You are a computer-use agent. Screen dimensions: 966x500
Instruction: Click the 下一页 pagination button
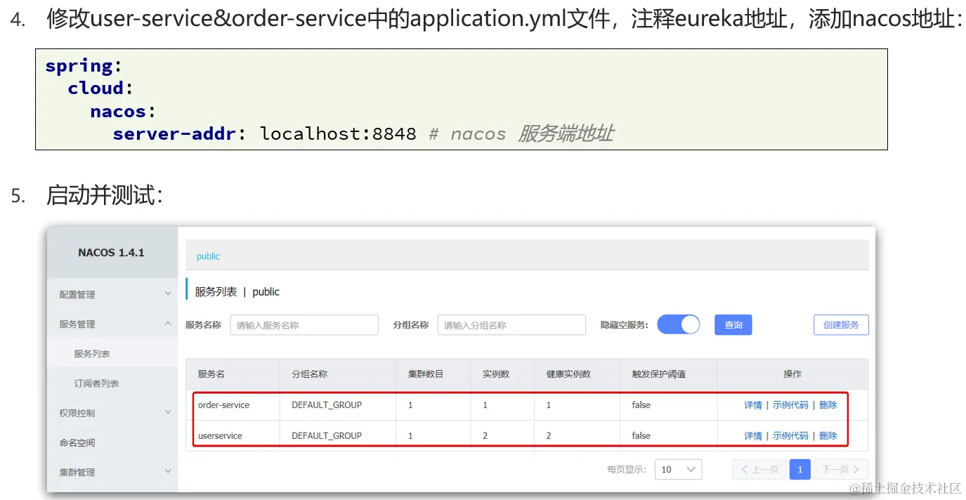pyautogui.click(x=842, y=469)
